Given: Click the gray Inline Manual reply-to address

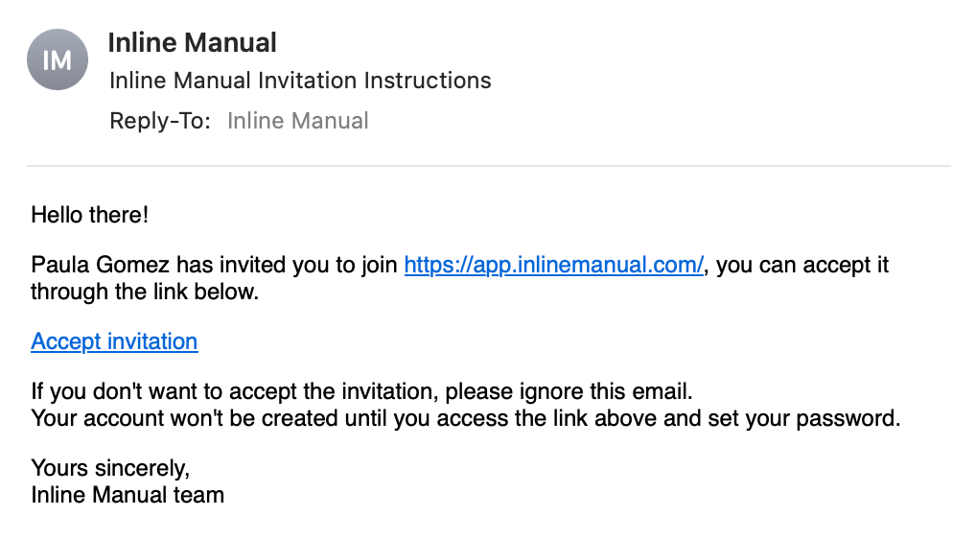Looking at the screenshot, I should [297, 121].
